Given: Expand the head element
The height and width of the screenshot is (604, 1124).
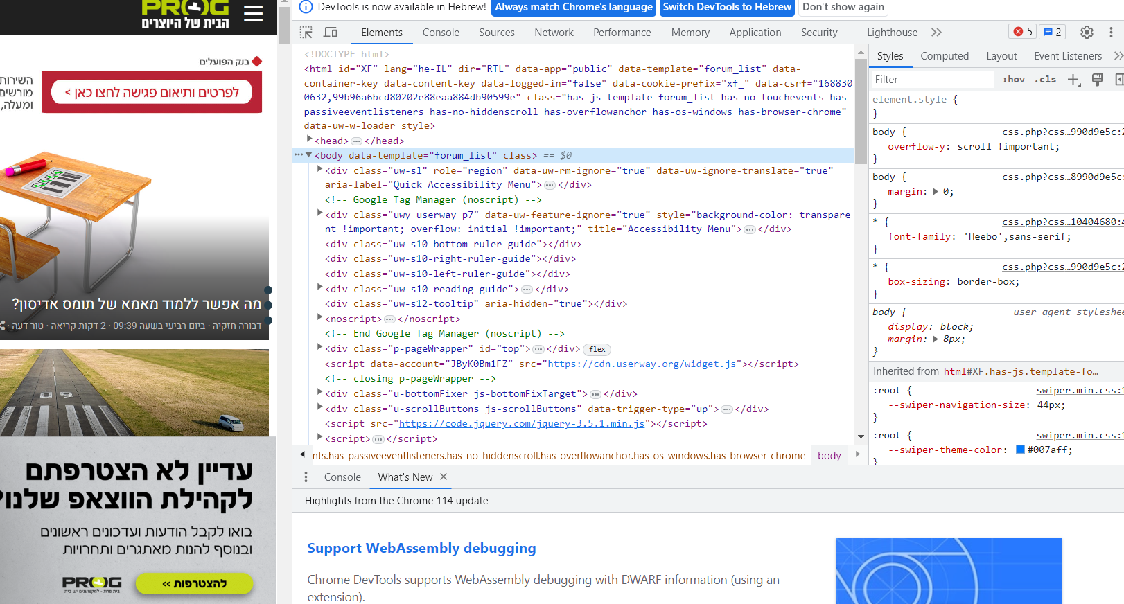Looking at the screenshot, I should 310,140.
